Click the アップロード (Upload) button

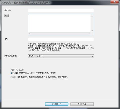coord(57,104)
